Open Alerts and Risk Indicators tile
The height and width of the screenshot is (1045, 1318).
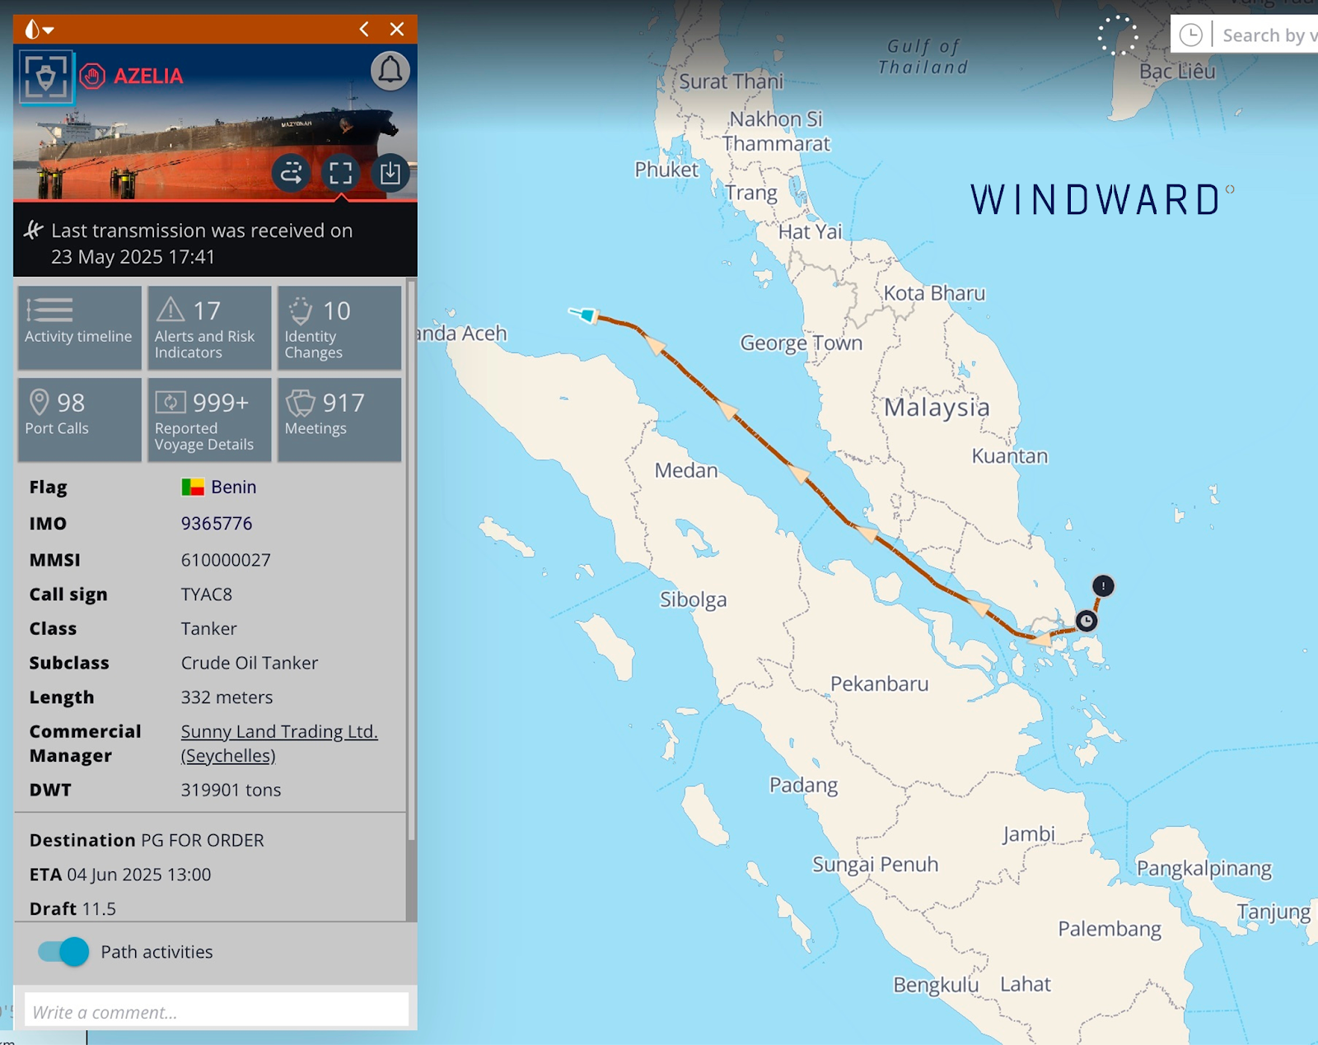point(209,328)
